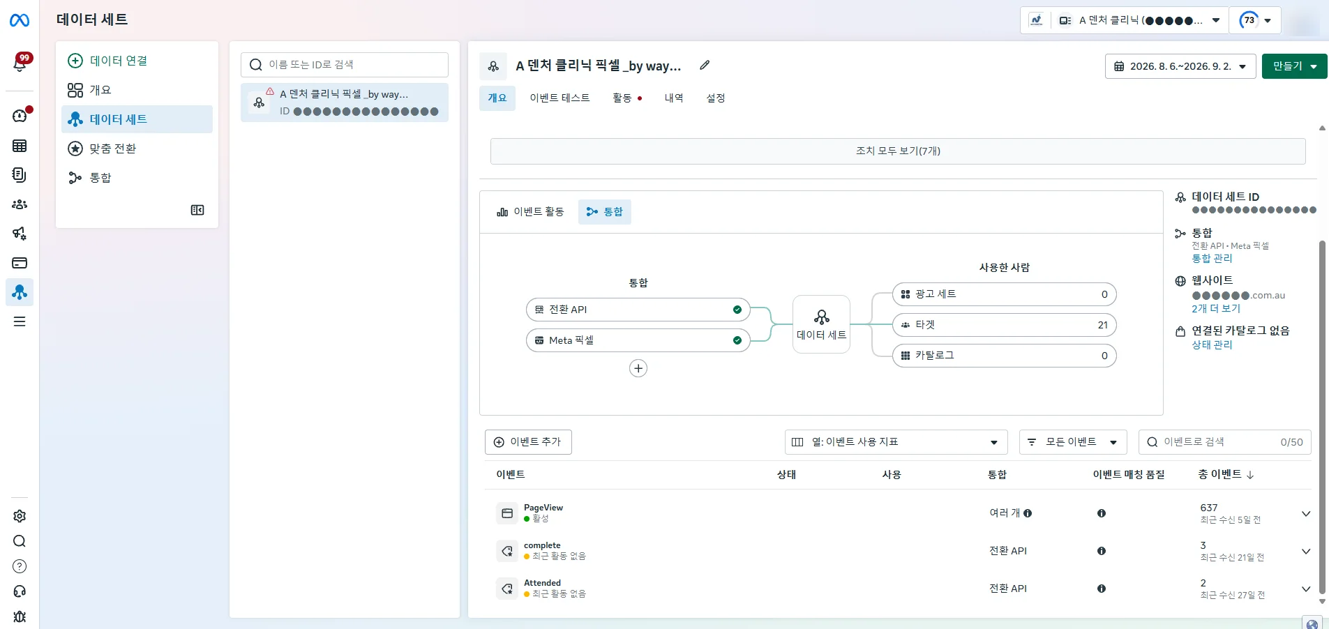Open 맞춤 전환 in left menu
Screen dimensions: 1329x629
pos(137,149)
